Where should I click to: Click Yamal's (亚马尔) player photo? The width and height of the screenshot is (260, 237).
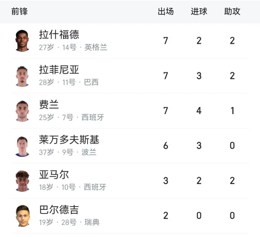[x=22, y=181]
